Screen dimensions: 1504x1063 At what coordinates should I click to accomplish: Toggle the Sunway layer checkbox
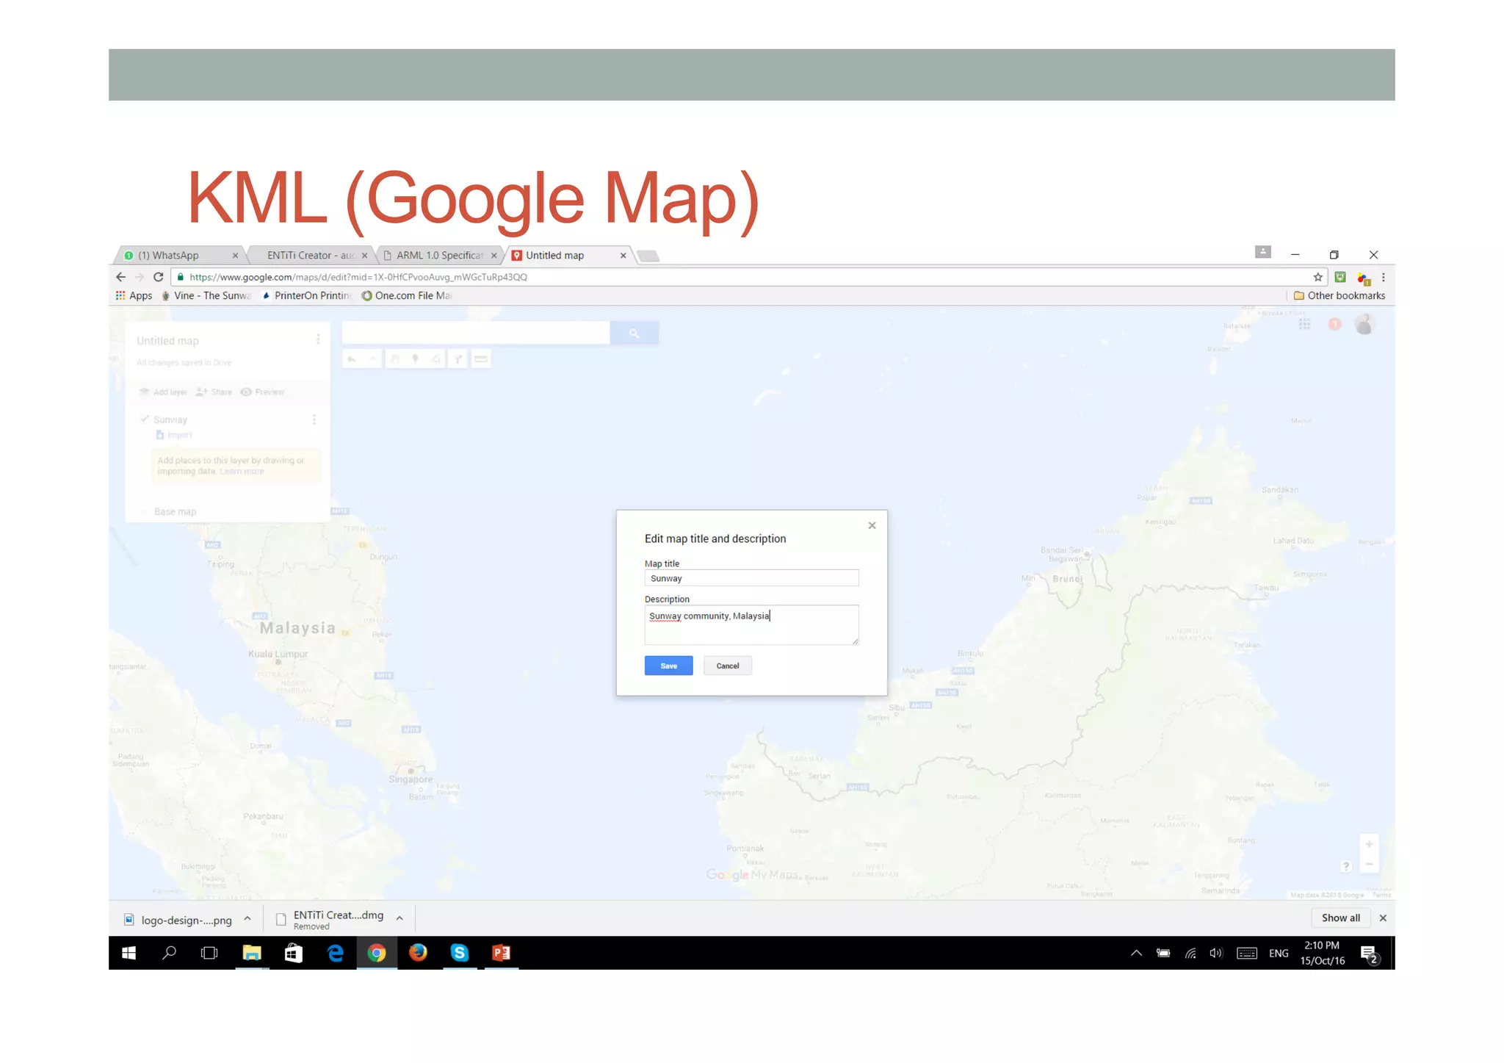[145, 419]
